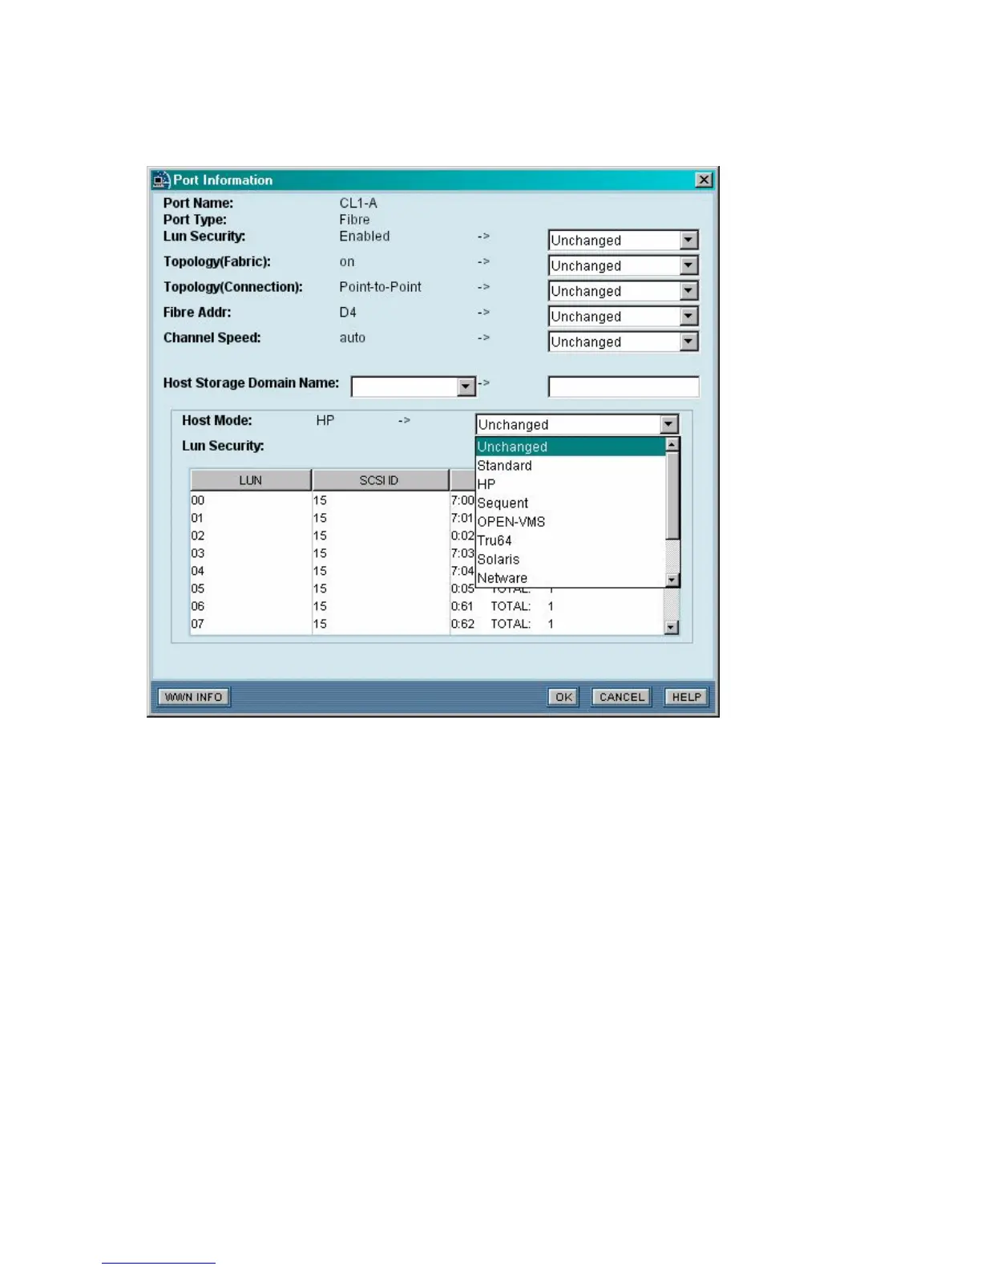This screenshot has width=981, height=1270.
Task: Select Sequent host mode option
Action: point(570,504)
